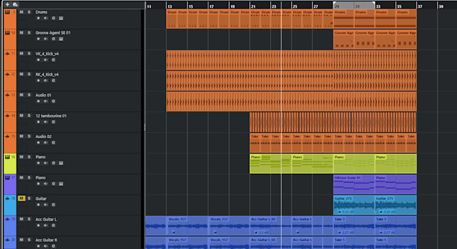Select Vocals_157 clip at bar 13 on Acc Guitar L

187,226
